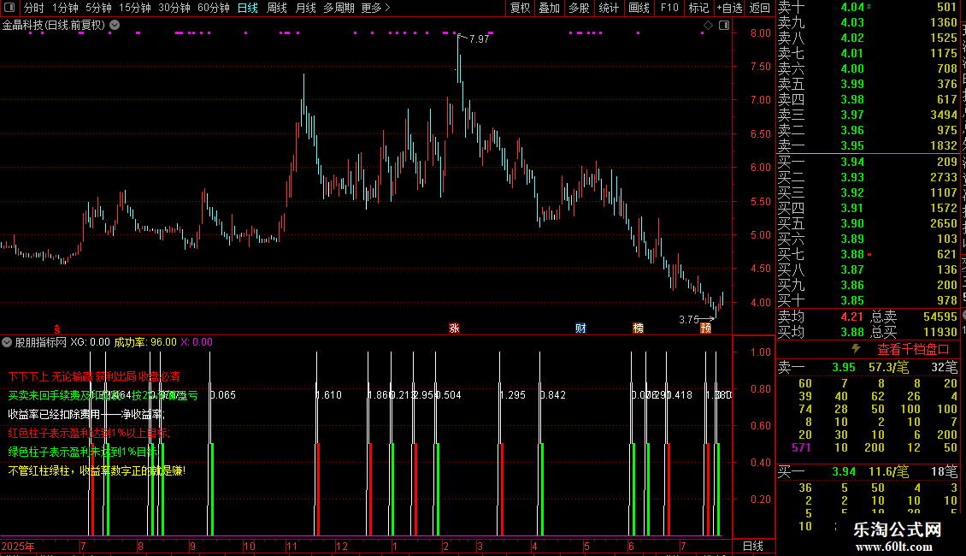
Task: Click the 股朋指标网 indicator name
Action: point(41,342)
